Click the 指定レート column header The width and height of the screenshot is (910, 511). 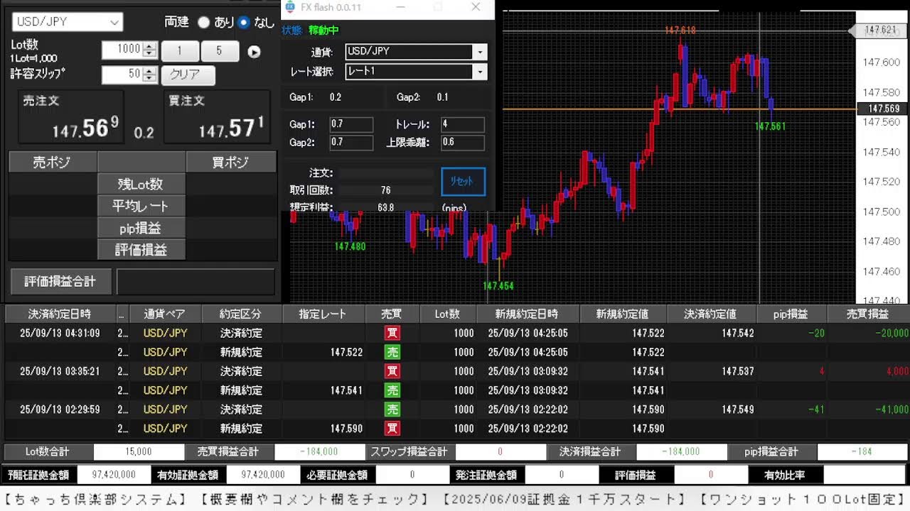(323, 314)
